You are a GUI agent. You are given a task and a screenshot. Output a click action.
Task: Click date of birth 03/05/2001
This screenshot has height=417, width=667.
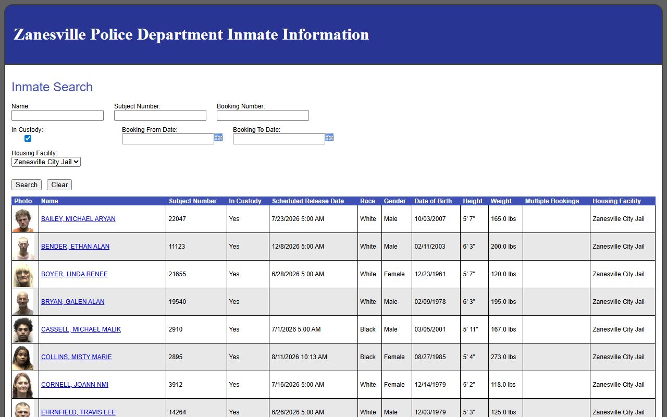tap(430, 329)
